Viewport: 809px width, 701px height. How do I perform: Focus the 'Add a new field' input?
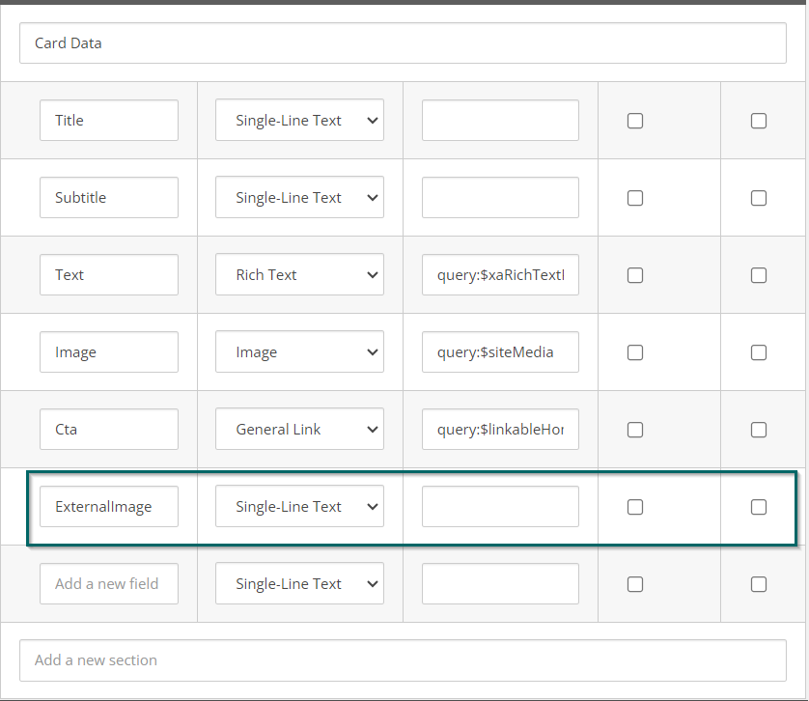[x=109, y=584]
